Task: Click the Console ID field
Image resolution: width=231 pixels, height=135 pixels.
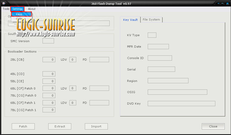Action: (160, 58)
